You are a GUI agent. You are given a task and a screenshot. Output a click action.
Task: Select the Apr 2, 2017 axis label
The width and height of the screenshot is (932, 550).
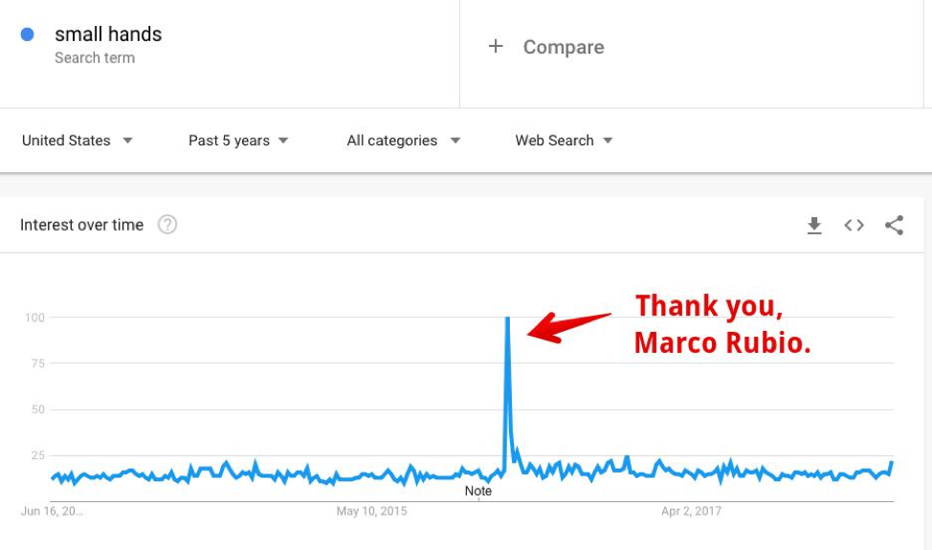coord(691,512)
